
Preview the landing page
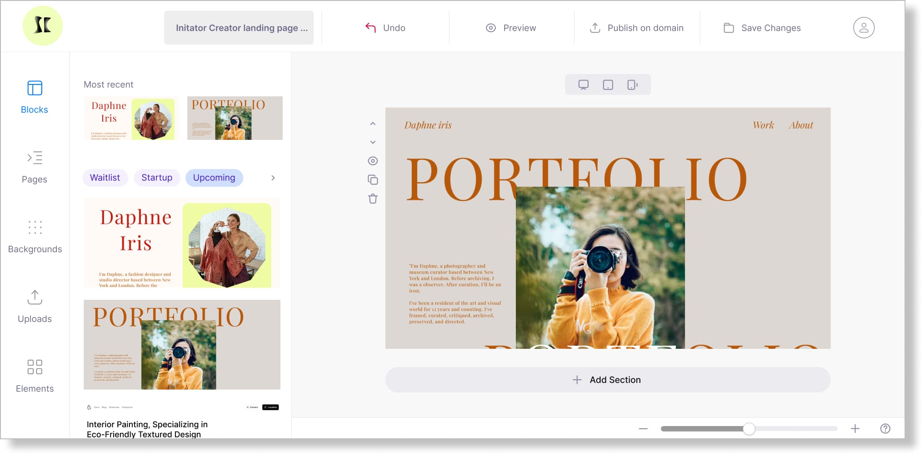(511, 28)
